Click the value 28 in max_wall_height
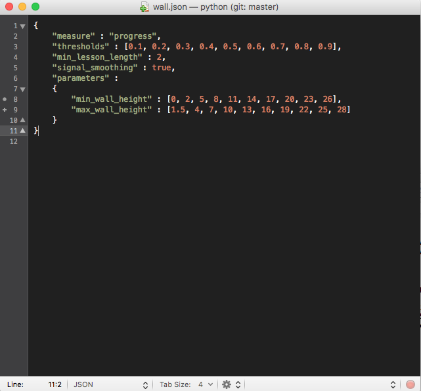421x391 pixels. click(342, 109)
